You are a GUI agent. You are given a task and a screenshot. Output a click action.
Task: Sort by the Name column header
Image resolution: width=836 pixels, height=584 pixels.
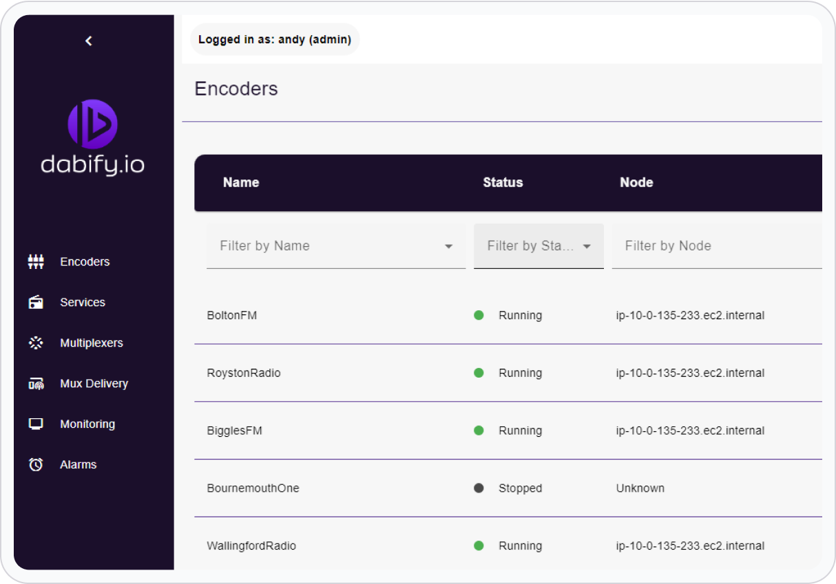[241, 182]
